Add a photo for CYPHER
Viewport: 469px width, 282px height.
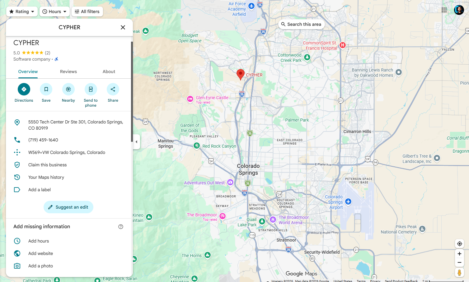pos(69,266)
